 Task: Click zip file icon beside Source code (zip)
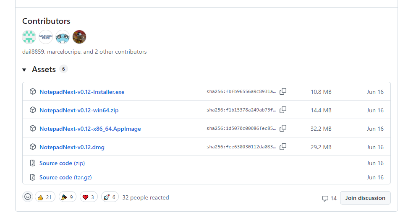coord(33,163)
